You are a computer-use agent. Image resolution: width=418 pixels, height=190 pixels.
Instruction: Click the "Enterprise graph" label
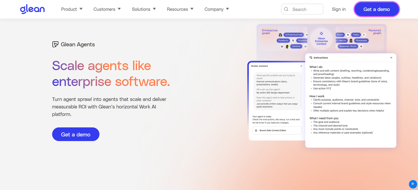coord(270,32)
